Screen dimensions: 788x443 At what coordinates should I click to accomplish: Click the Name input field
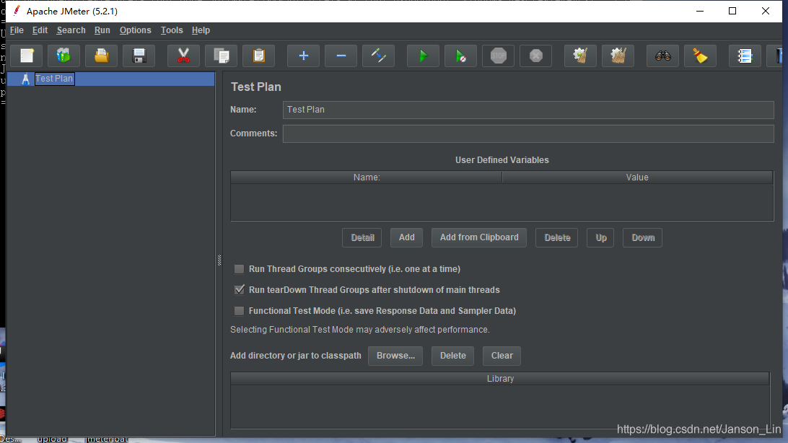point(528,110)
